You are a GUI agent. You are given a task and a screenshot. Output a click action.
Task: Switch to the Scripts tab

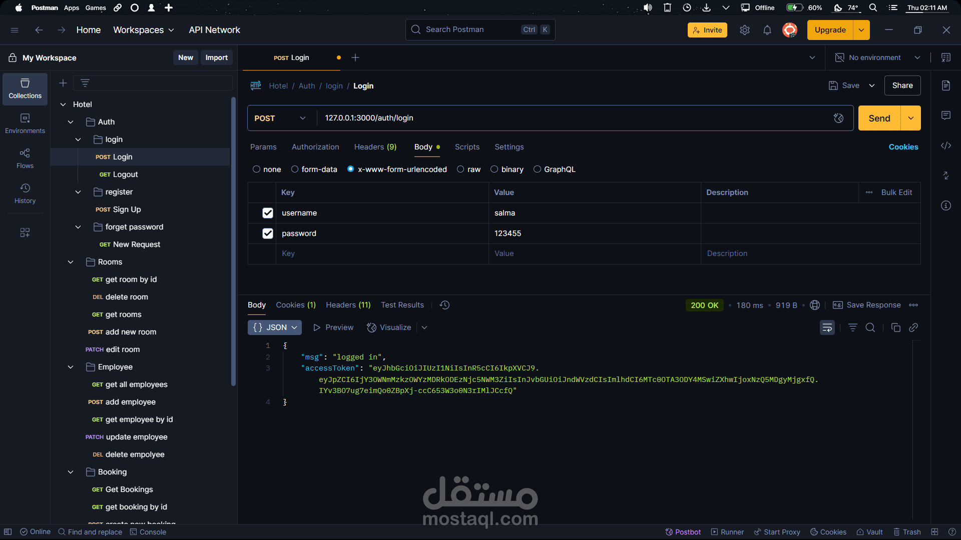(x=467, y=147)
